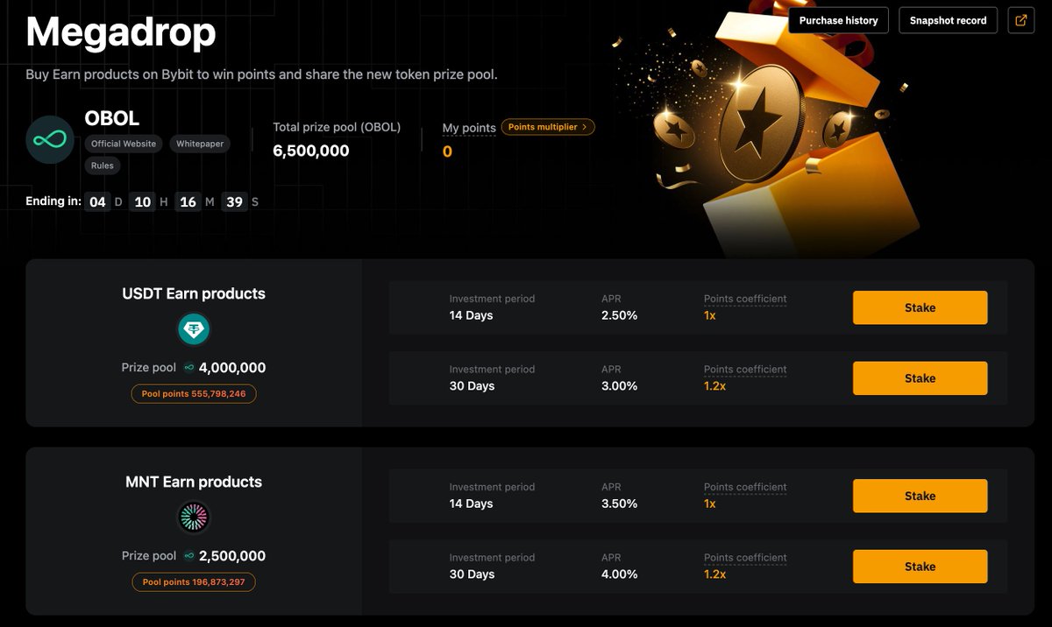Stake MNT for 30 Days at 4.00%
Screen dimensions: 1052x627
tap(920, 567)
